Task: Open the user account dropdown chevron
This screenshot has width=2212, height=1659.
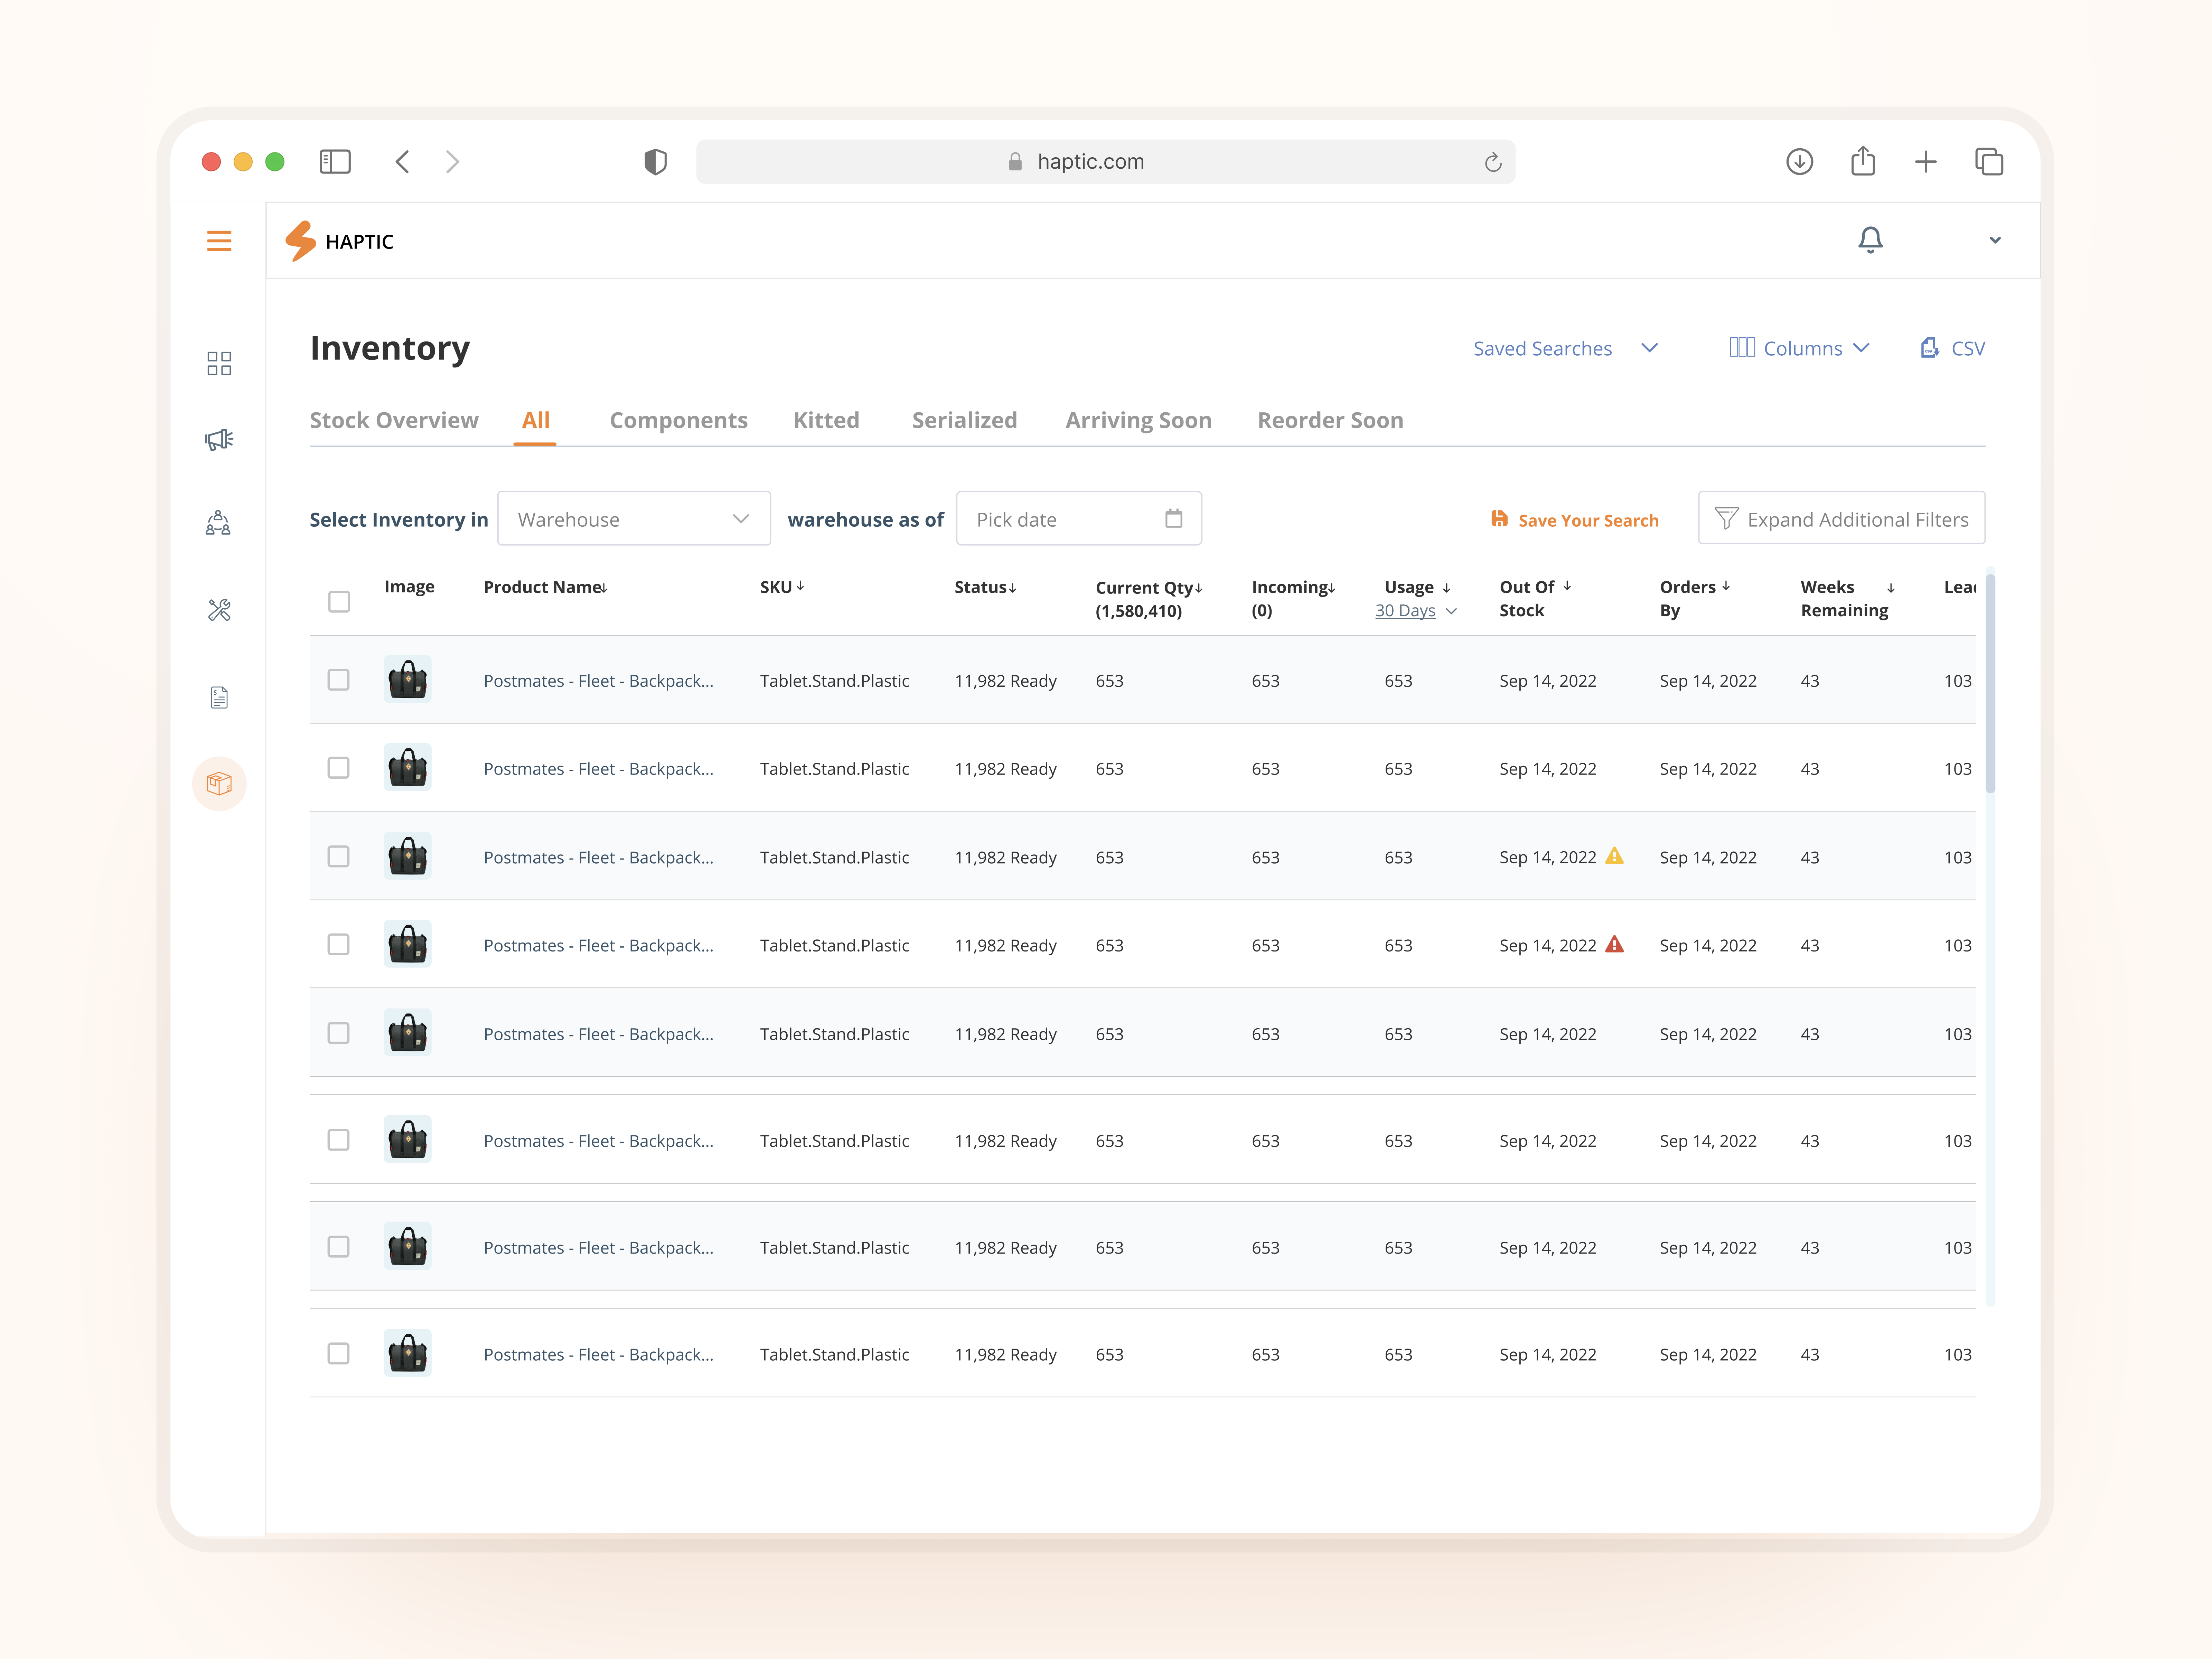Action: pos(1995,240)
